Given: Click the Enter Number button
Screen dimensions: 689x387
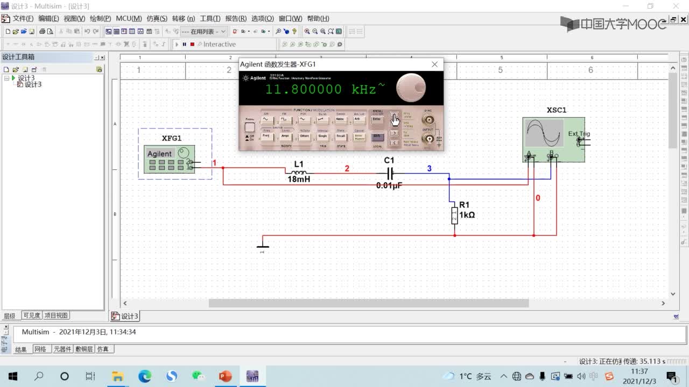Looking at the screenshot, I should [359, 137].
